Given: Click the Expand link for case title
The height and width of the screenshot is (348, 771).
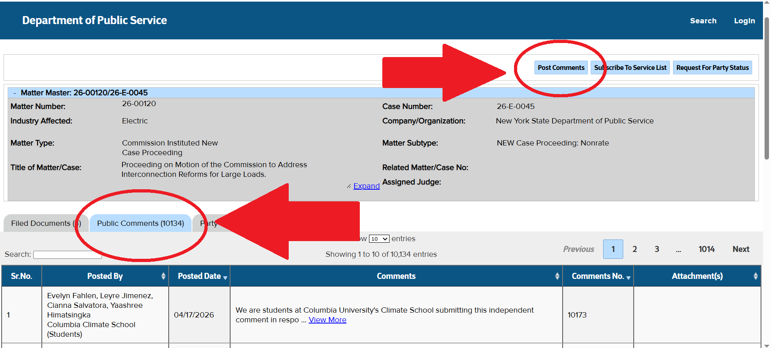Looking at the screenshot, I should tap(366, 186).
